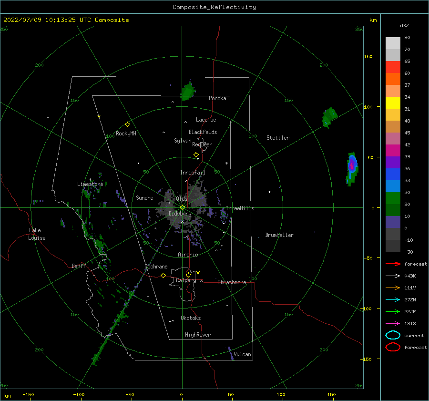This screenshot has height=401, width=429.
Task: Click the Sundre label
Action: pos(144,197)
